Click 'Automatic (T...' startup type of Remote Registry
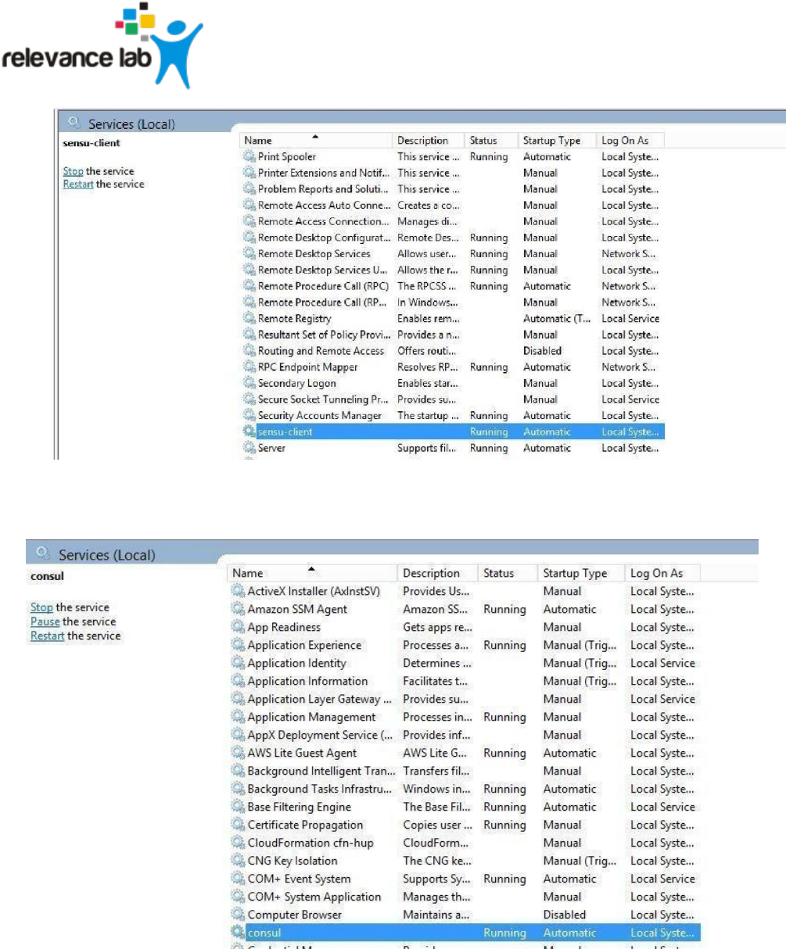Viewport: 786px width, 949px height. 558,319
